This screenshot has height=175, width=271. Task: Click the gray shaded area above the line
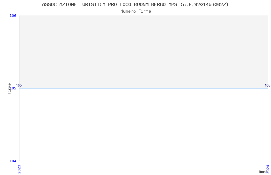pos(143,52)
